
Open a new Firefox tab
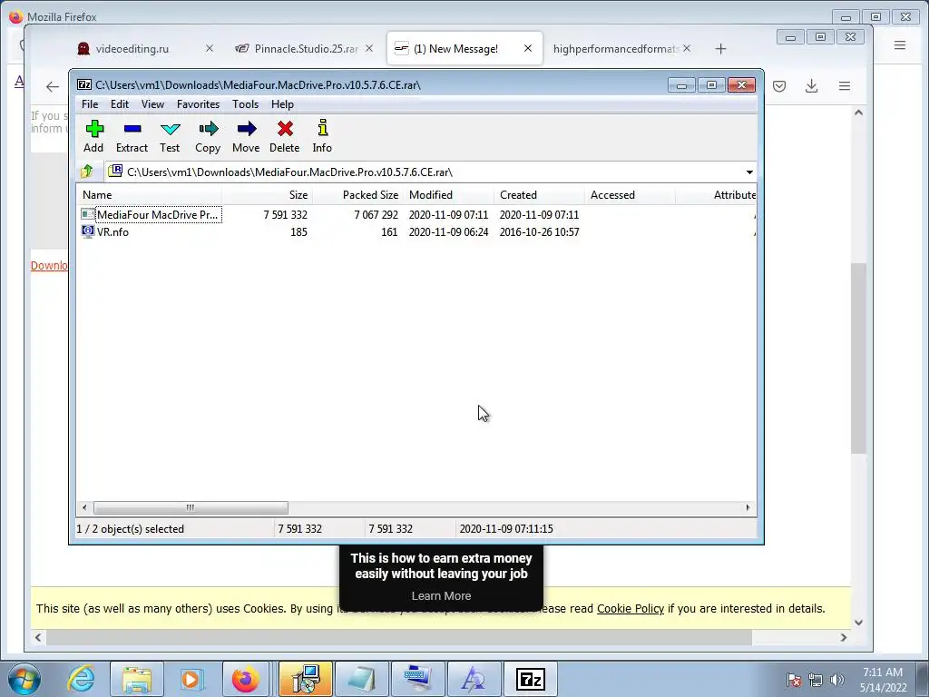[x=720, y=49]
